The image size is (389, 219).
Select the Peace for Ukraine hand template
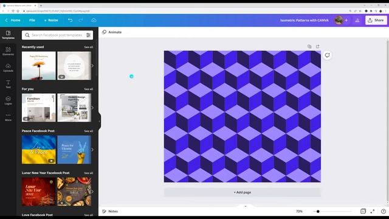pyautogui.click(x=74, y=150)
